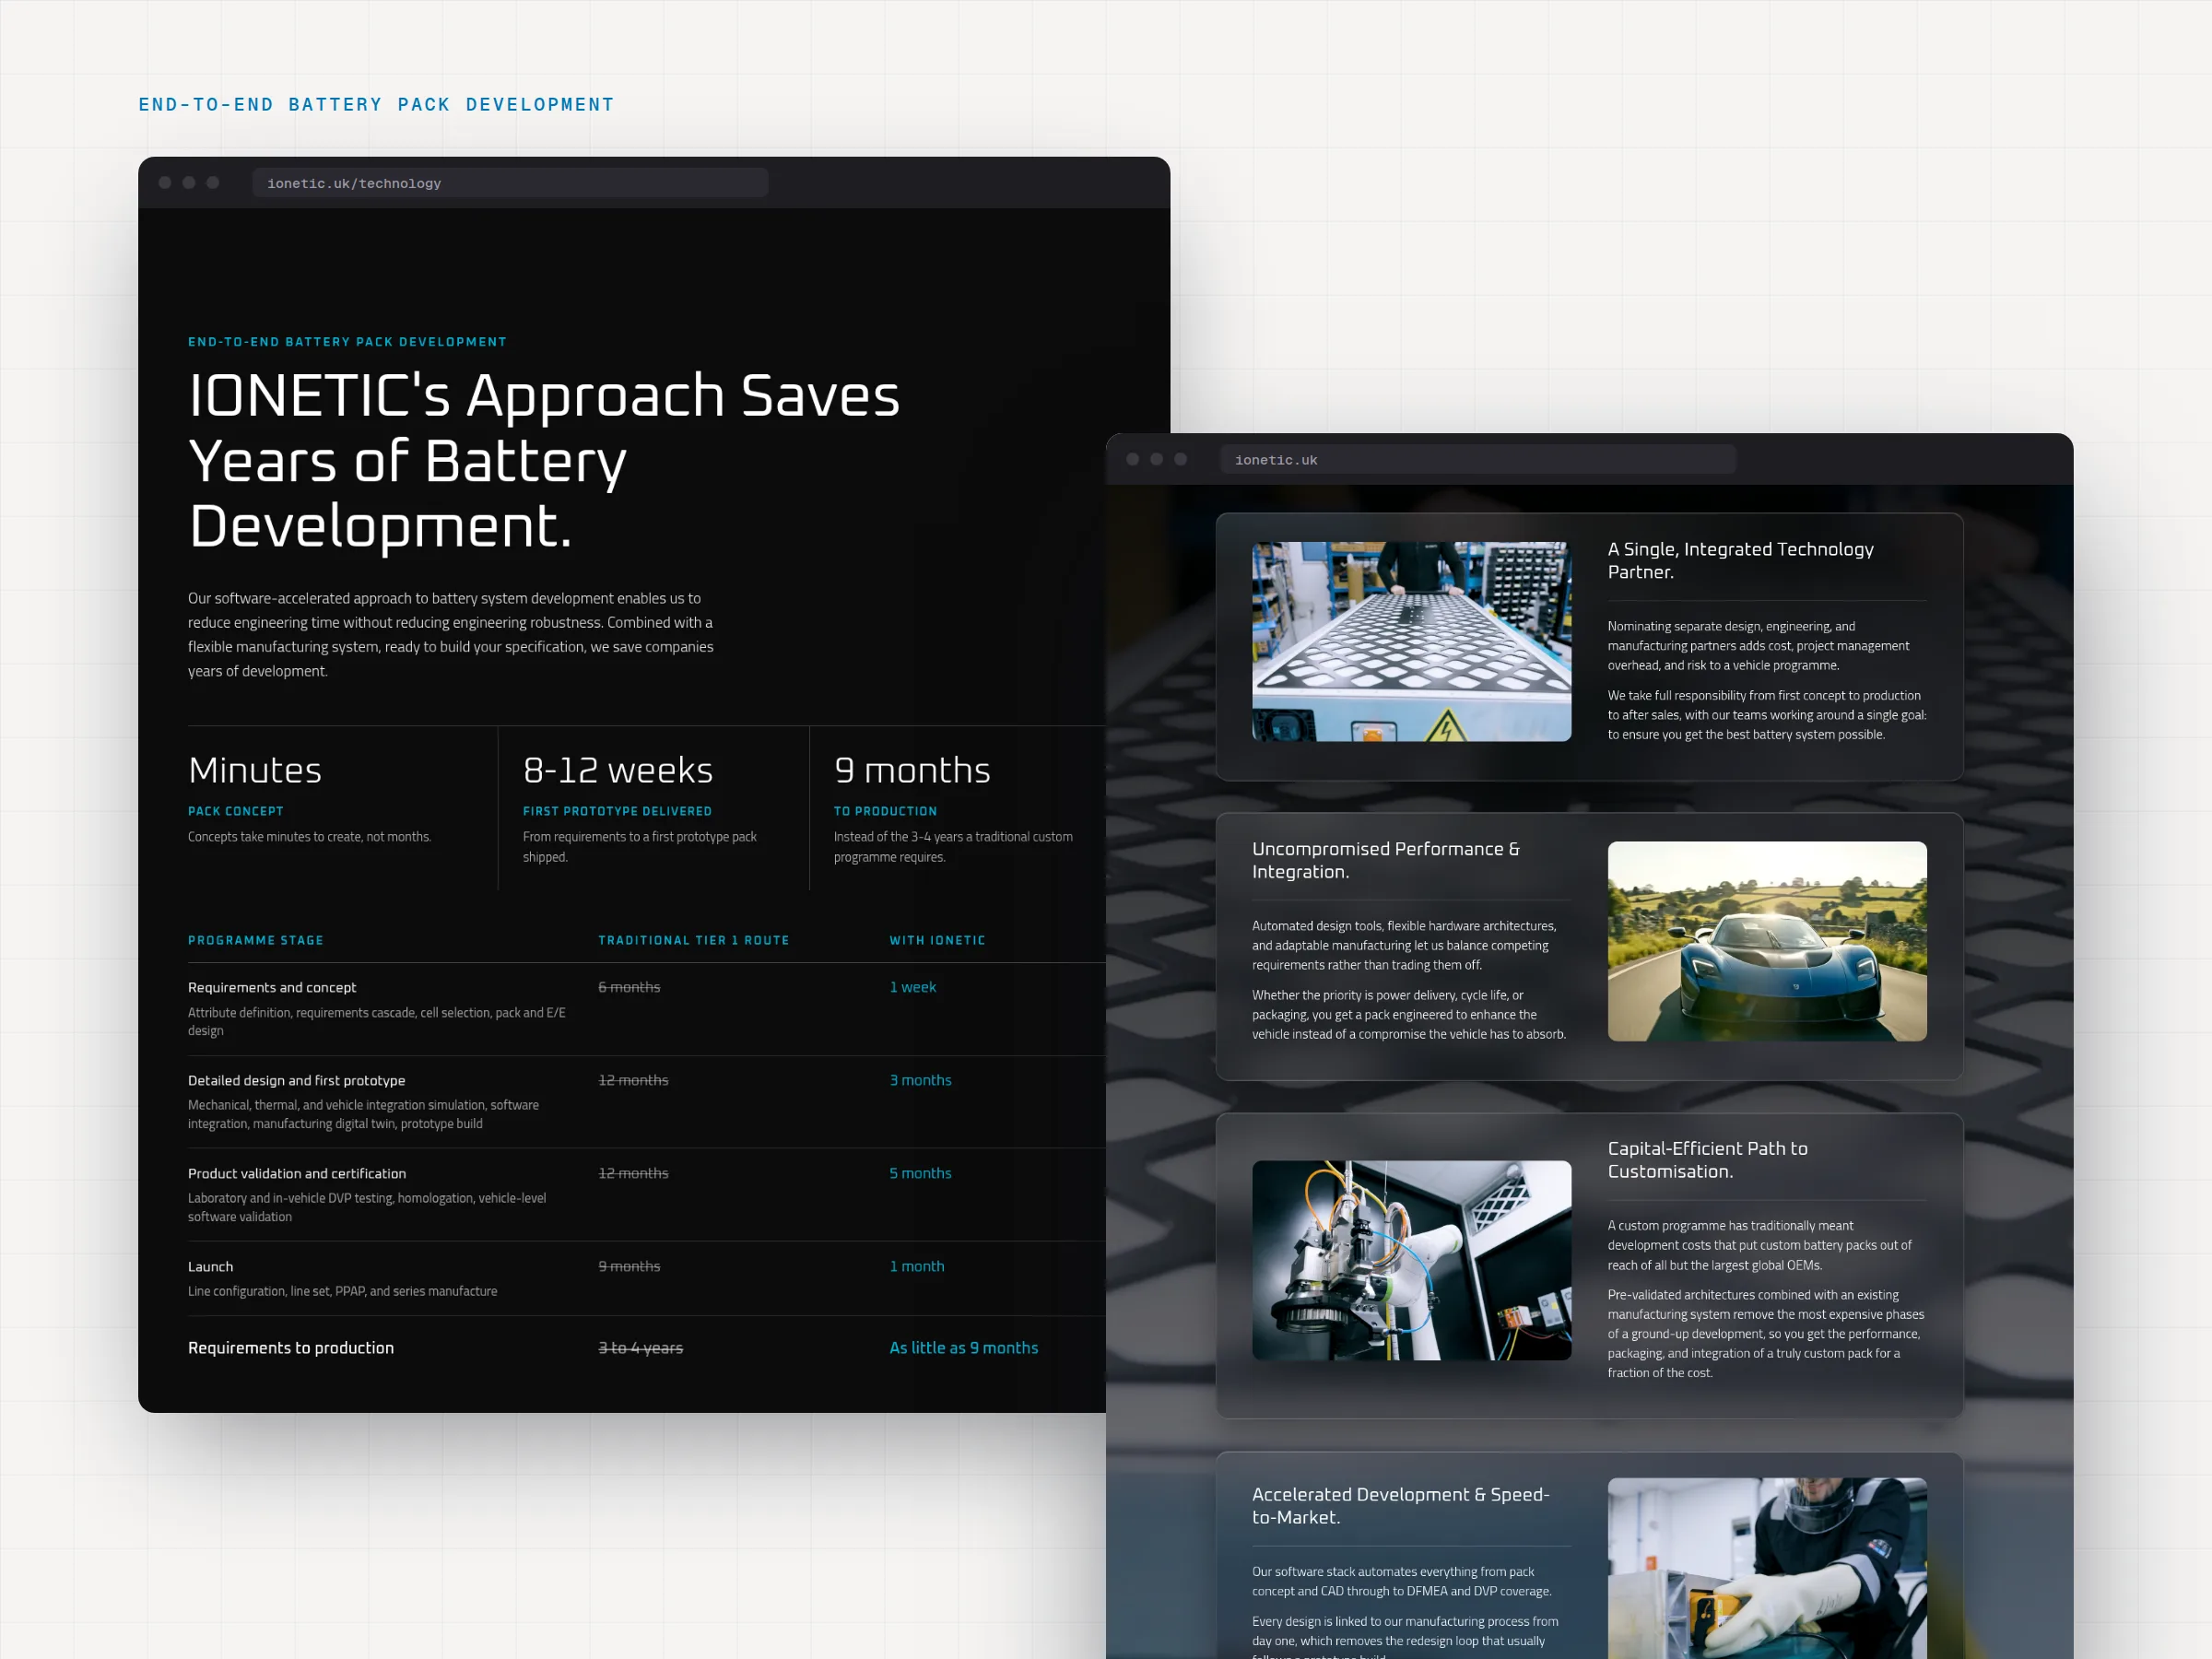Select 'Uncompromised Performance & Integration.' heading
The width and height of the screenshot is (2212, 1659).
(x=1386, y=860)
